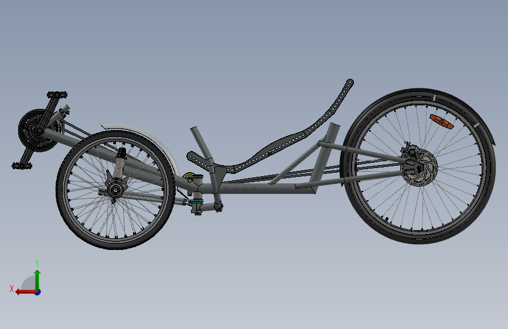Select the upper pedal on the crank

(x=57, y=95)
